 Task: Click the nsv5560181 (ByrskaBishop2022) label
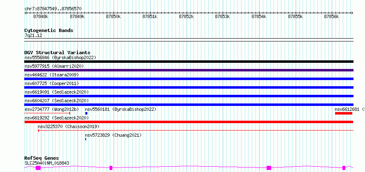tap(121, 109)
